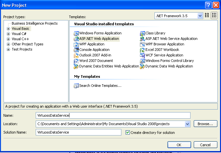Uncheck Create directory for solution

click(x=128, y=132)
